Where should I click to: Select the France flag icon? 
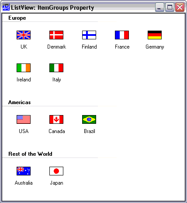[122, 35]
